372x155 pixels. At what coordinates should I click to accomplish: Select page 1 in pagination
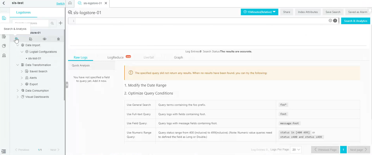tap(343, 150)
